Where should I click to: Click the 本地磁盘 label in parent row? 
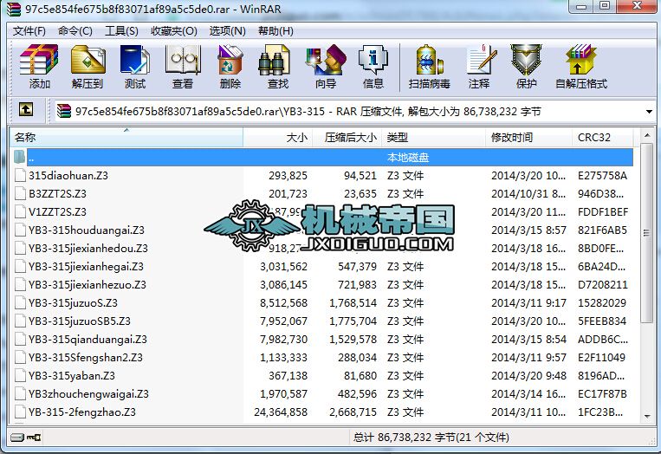408,157
